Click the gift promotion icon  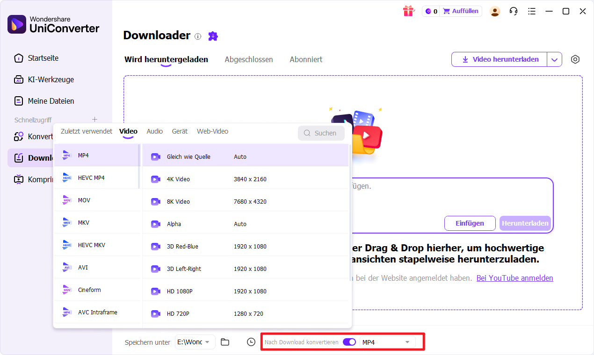pyautogui.click(x=408, y=11)
